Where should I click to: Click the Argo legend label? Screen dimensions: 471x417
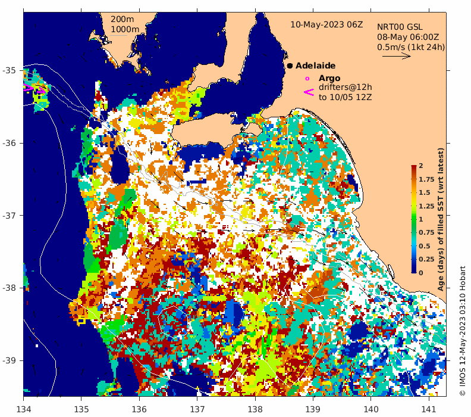point(329,78)
